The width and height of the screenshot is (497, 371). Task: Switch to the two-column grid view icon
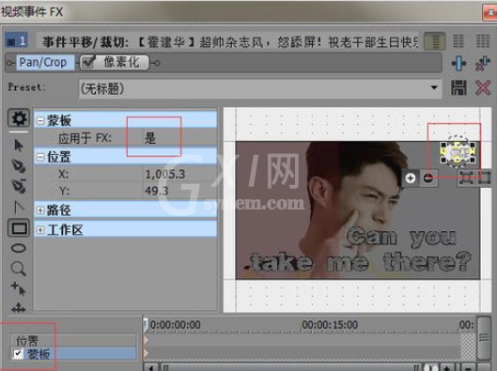(458, 41)
